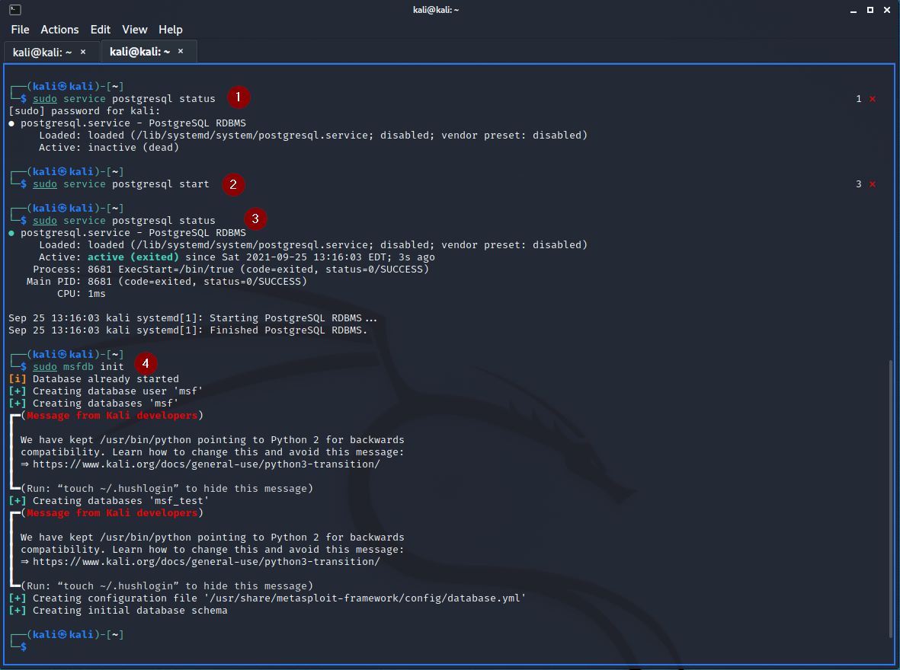Close the active second kali@kali tab
The width and height of the screenshot is (900, 670).
point(181,52)
